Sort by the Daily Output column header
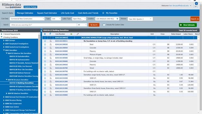 tap(176, 34)
